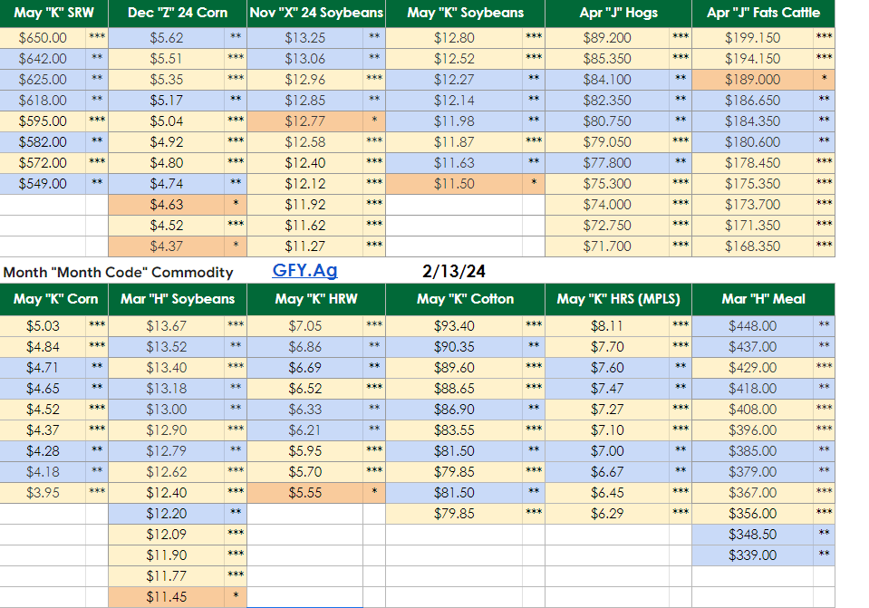
Task: Click the Month "Month Code" Commodity label
Action: tap(118, 272)
